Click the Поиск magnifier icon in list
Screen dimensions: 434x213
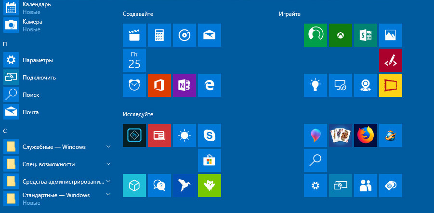click(11, 94)
